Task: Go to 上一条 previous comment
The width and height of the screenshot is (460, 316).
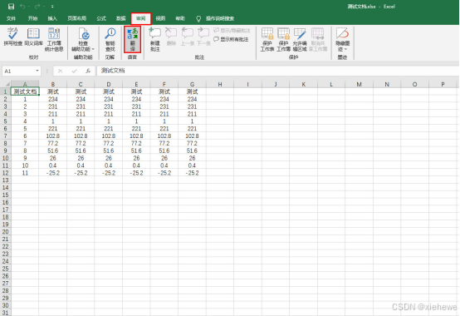Action: [187, 37]
